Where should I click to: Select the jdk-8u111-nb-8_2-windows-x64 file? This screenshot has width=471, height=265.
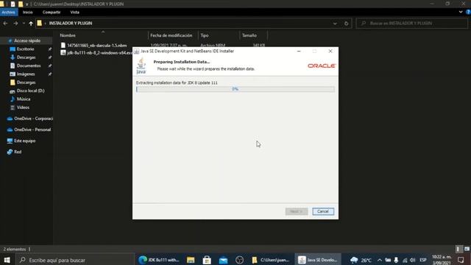click(x=96, y=52)
